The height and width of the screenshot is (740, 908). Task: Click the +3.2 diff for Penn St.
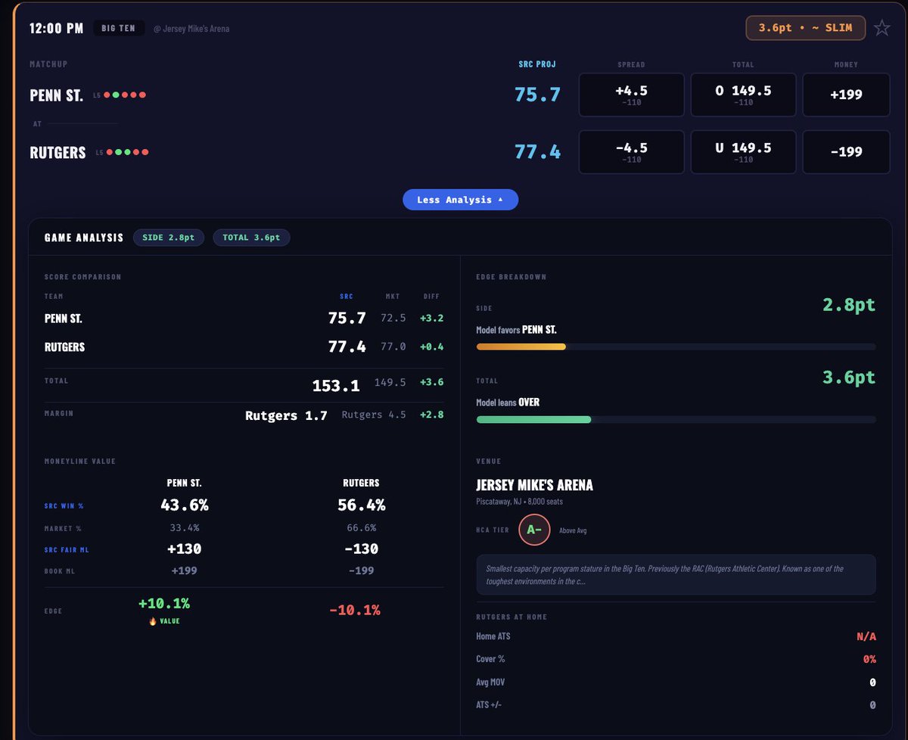tap(431, 319)
